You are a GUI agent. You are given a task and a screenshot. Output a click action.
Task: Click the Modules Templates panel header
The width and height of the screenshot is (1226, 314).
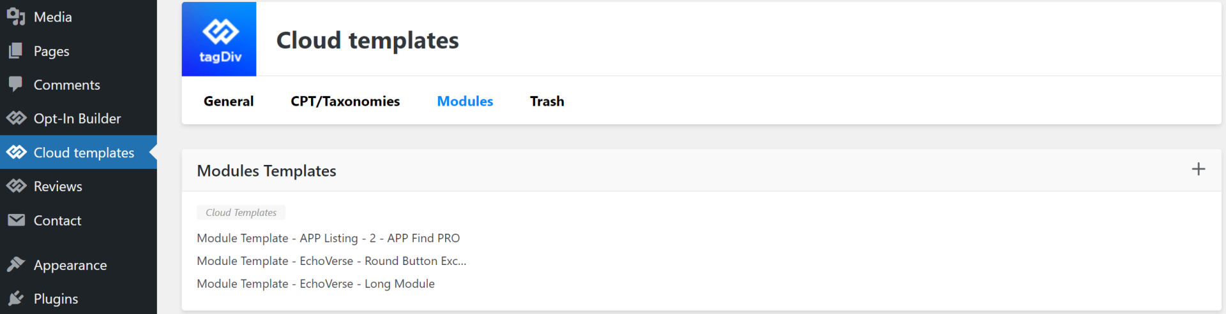[x=266, y=171]
